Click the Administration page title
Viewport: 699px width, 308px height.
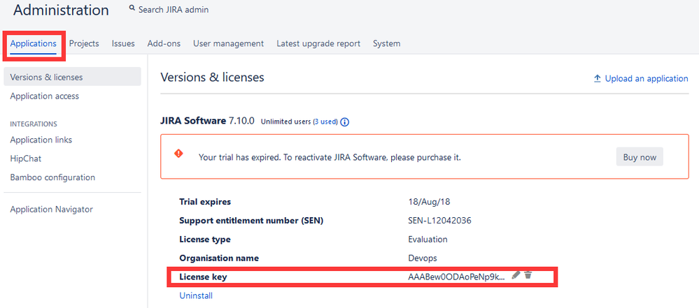(x=61, y=10)
